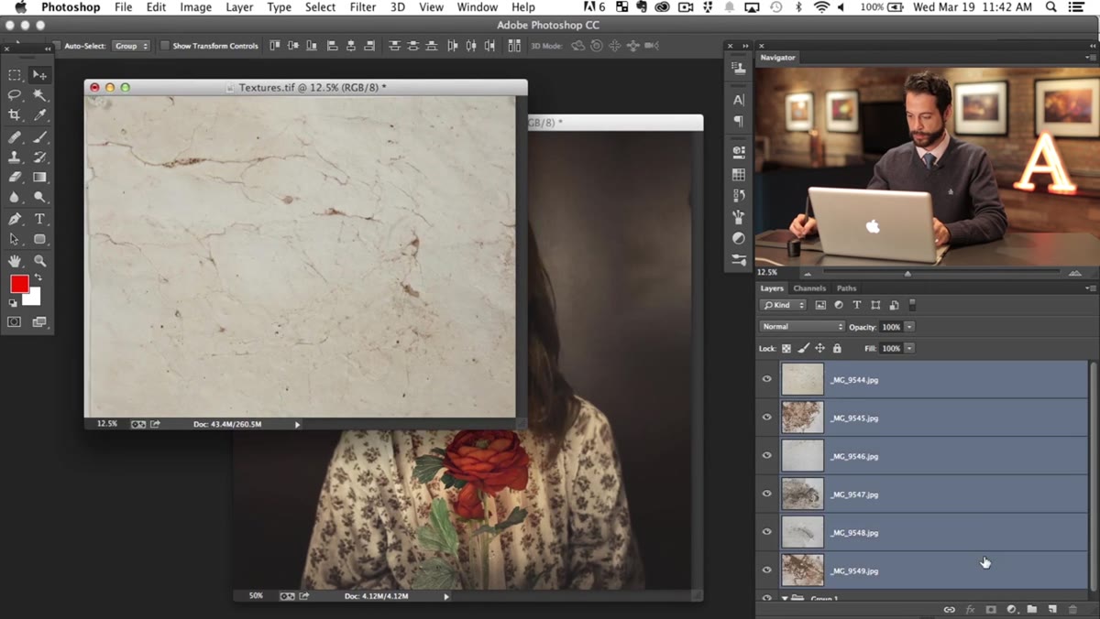Screen dimensions: 1100x619
Task: Hide the _MG_9544.jpg layer
Action: tap(767, 379)
